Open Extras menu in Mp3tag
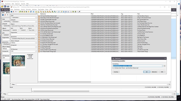 pos(47,9)
